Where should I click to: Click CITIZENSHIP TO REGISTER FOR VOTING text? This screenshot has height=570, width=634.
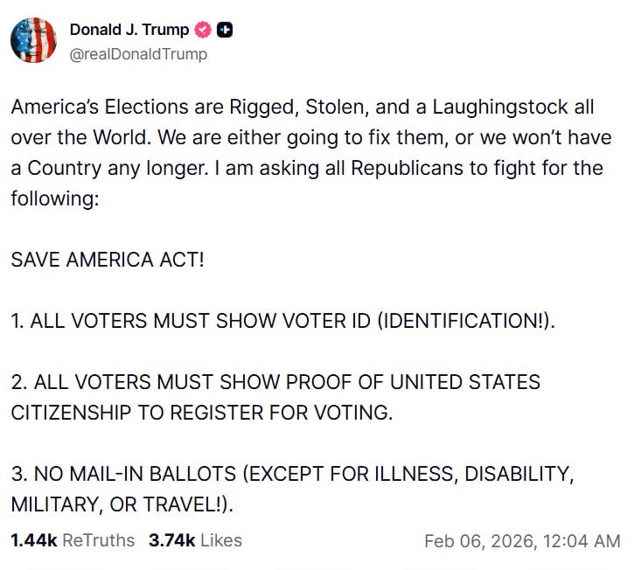[202, 413]
